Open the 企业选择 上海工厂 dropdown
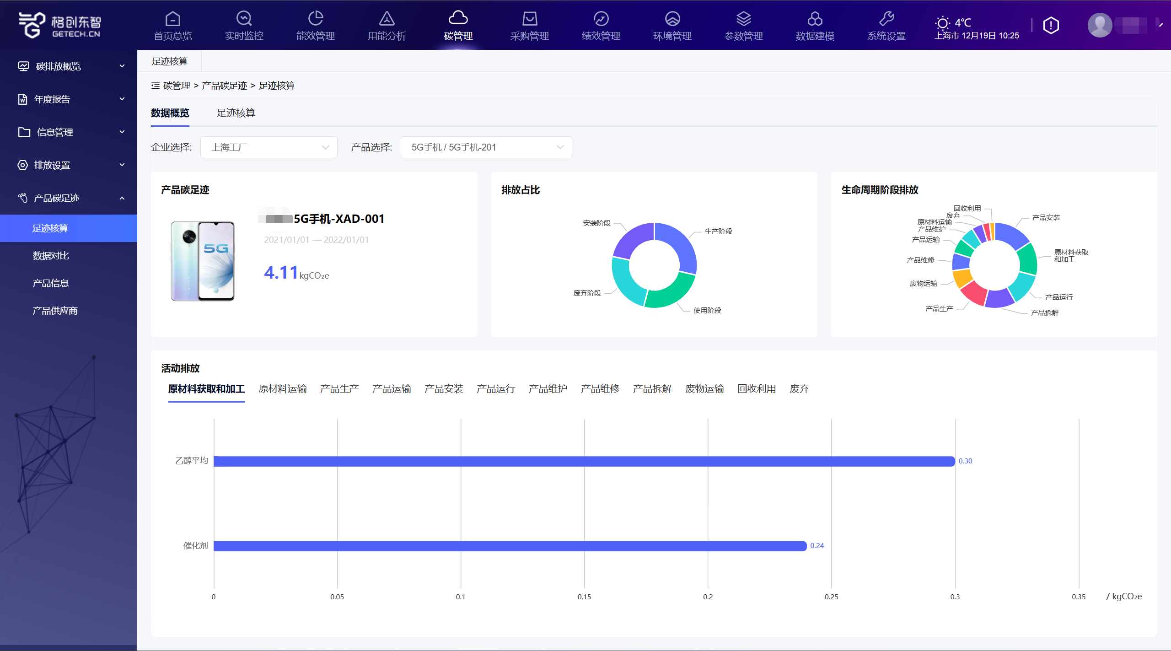Viewport: 1171px width, 651px height. (x=269, y=147)
